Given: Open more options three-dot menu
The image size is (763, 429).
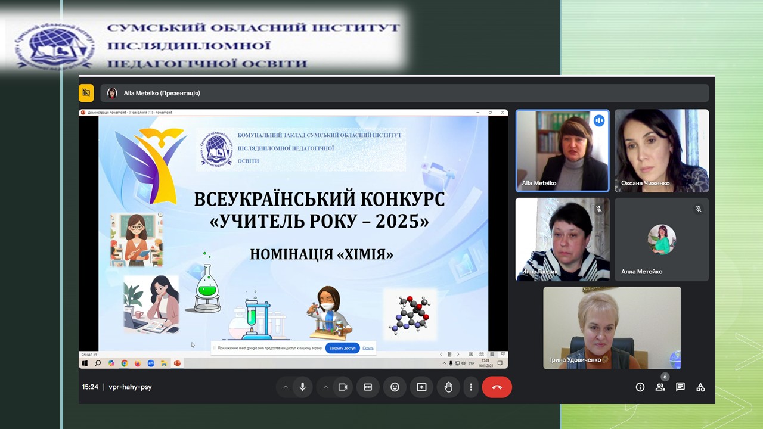Looking at the screenshot, I should (x=471, y=387).
